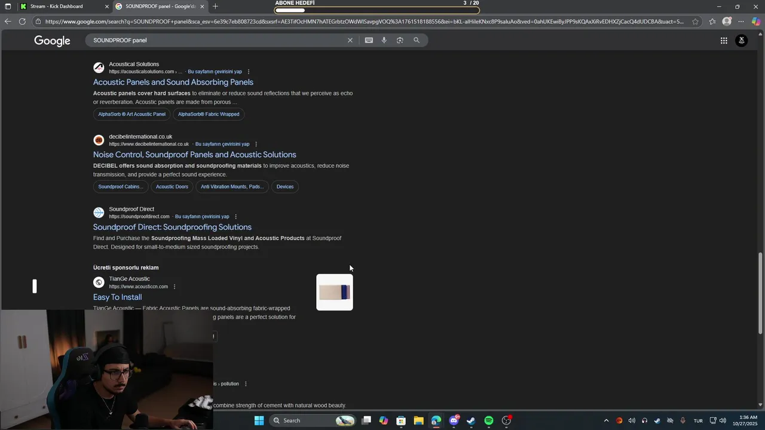Image resolution: width=765 pixels, height=430 pixels.
Task: Click the Devices chip
Action: (x=285, y=187)
